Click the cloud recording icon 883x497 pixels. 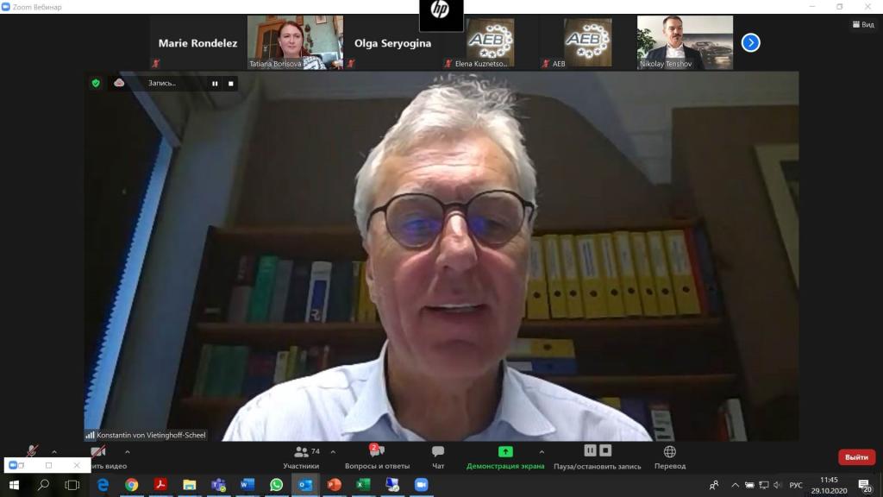[x=119, y=83]
